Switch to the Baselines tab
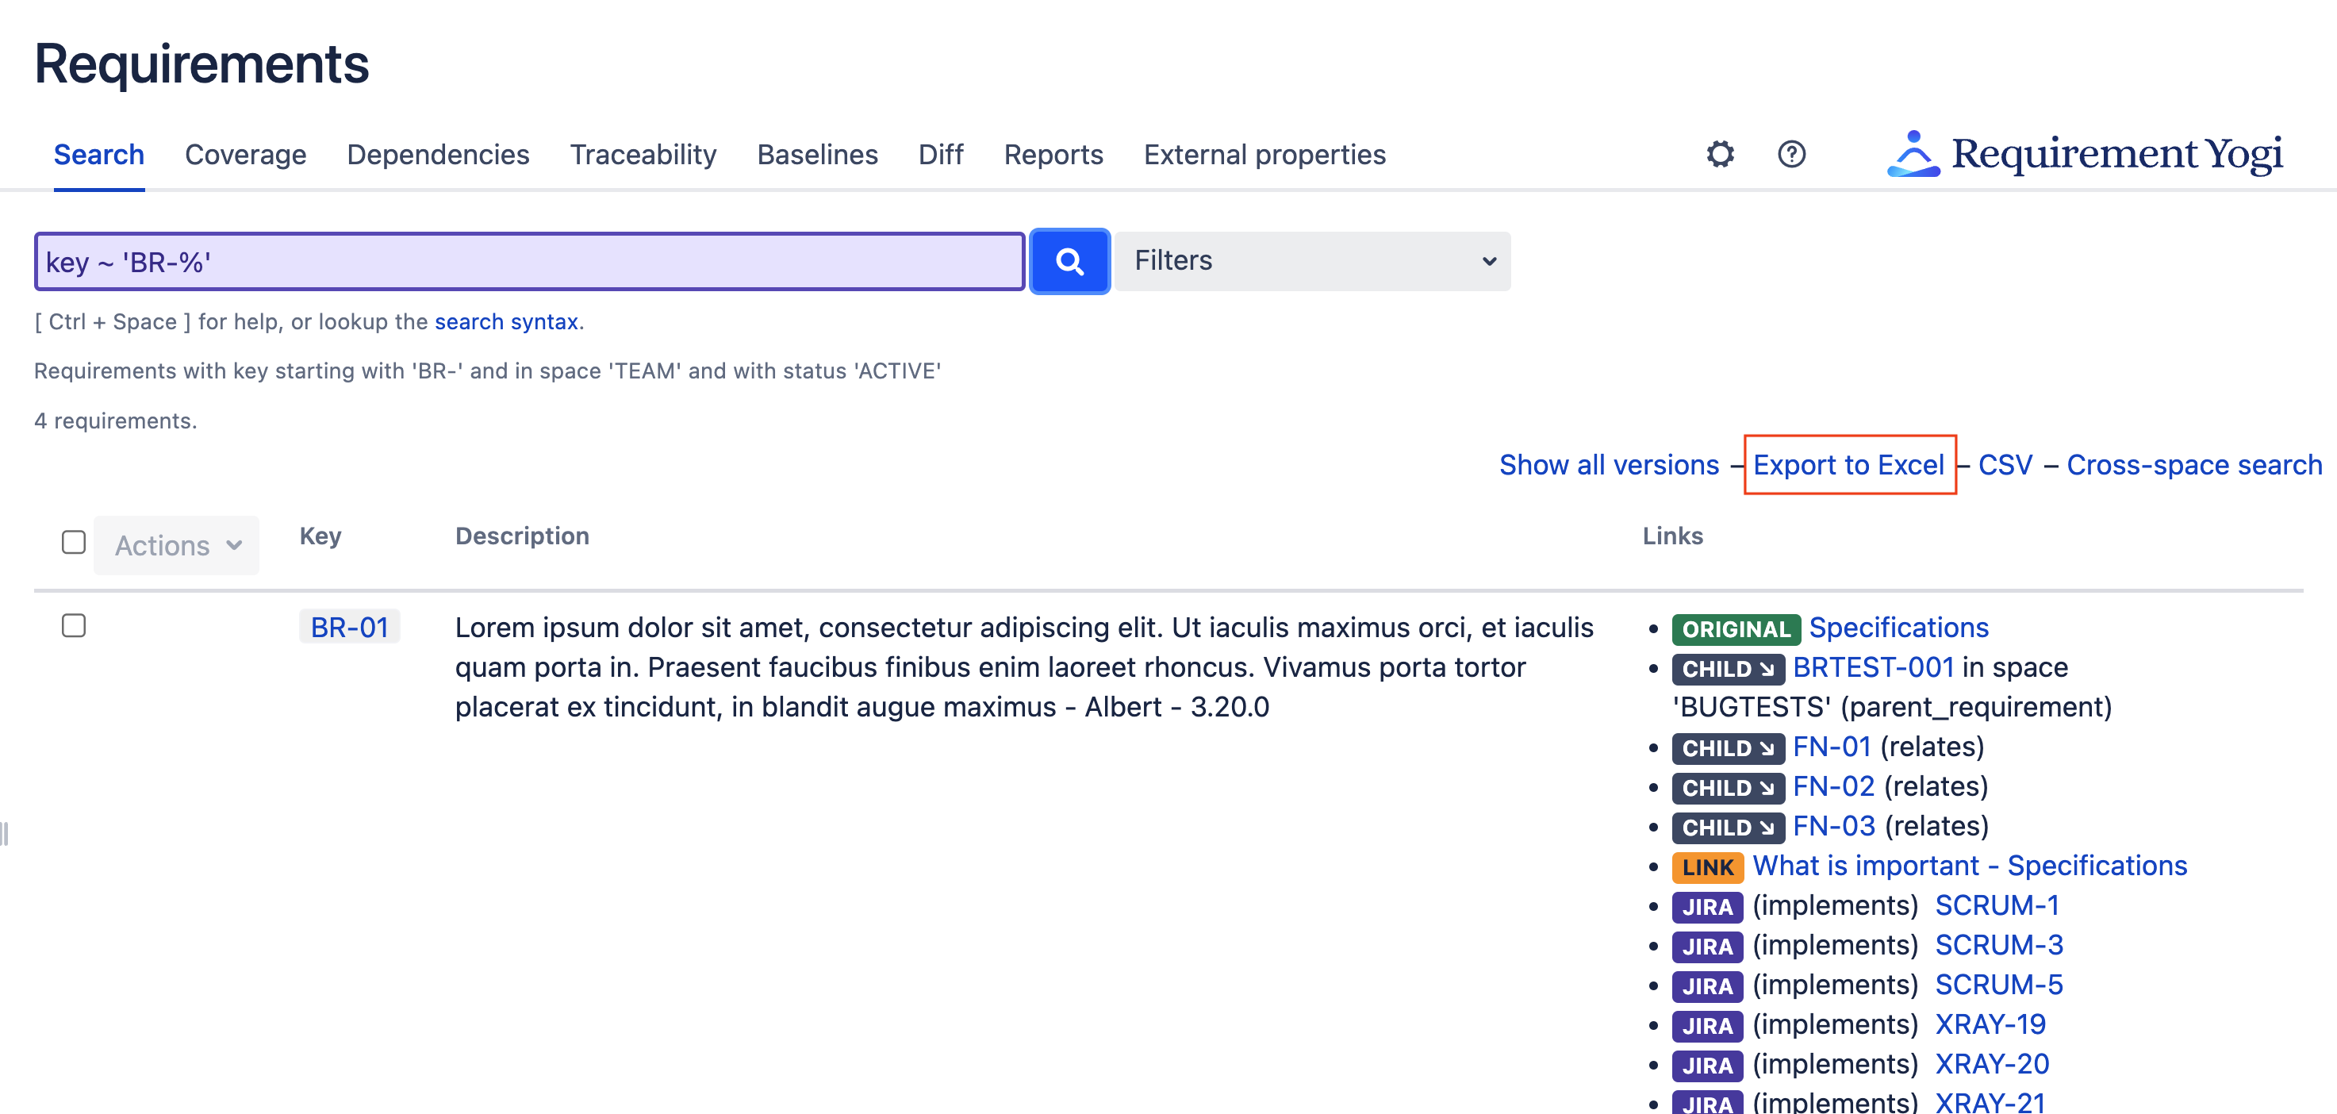 point(816,154)
